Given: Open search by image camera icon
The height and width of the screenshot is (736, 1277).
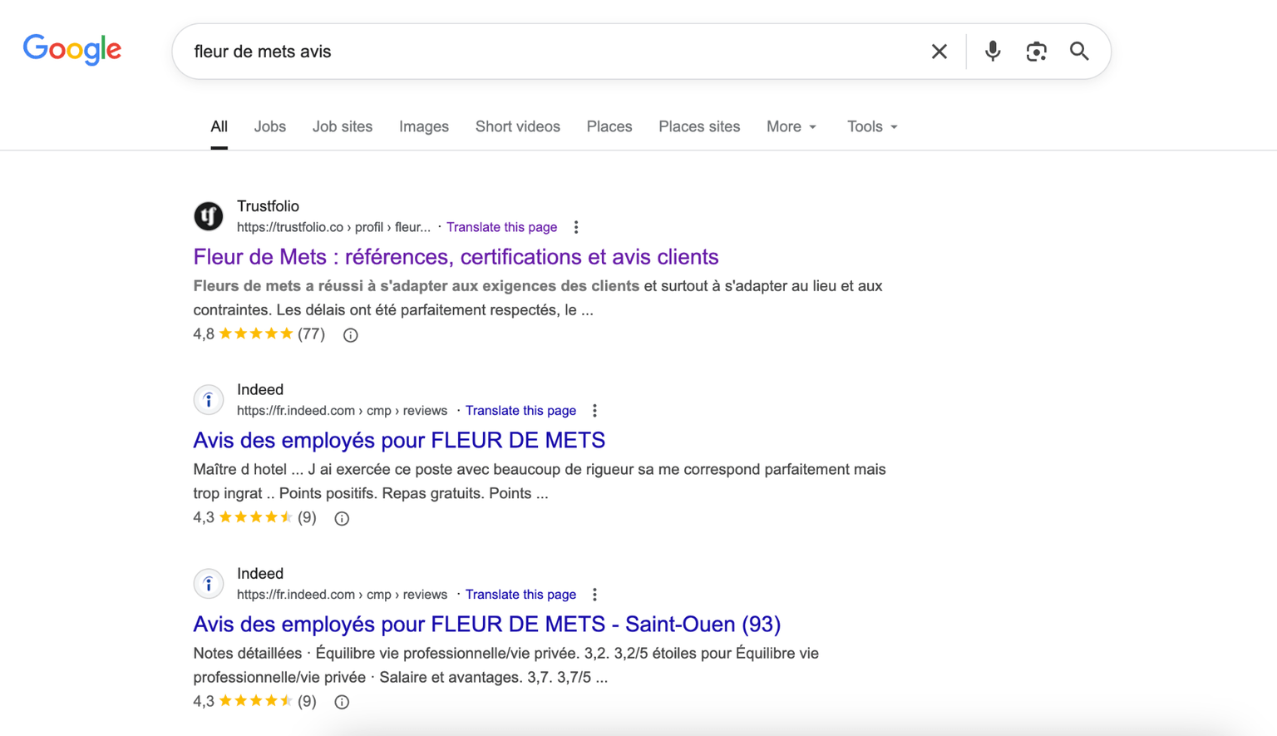Looking at the screenshot, I should (1036, 52).
